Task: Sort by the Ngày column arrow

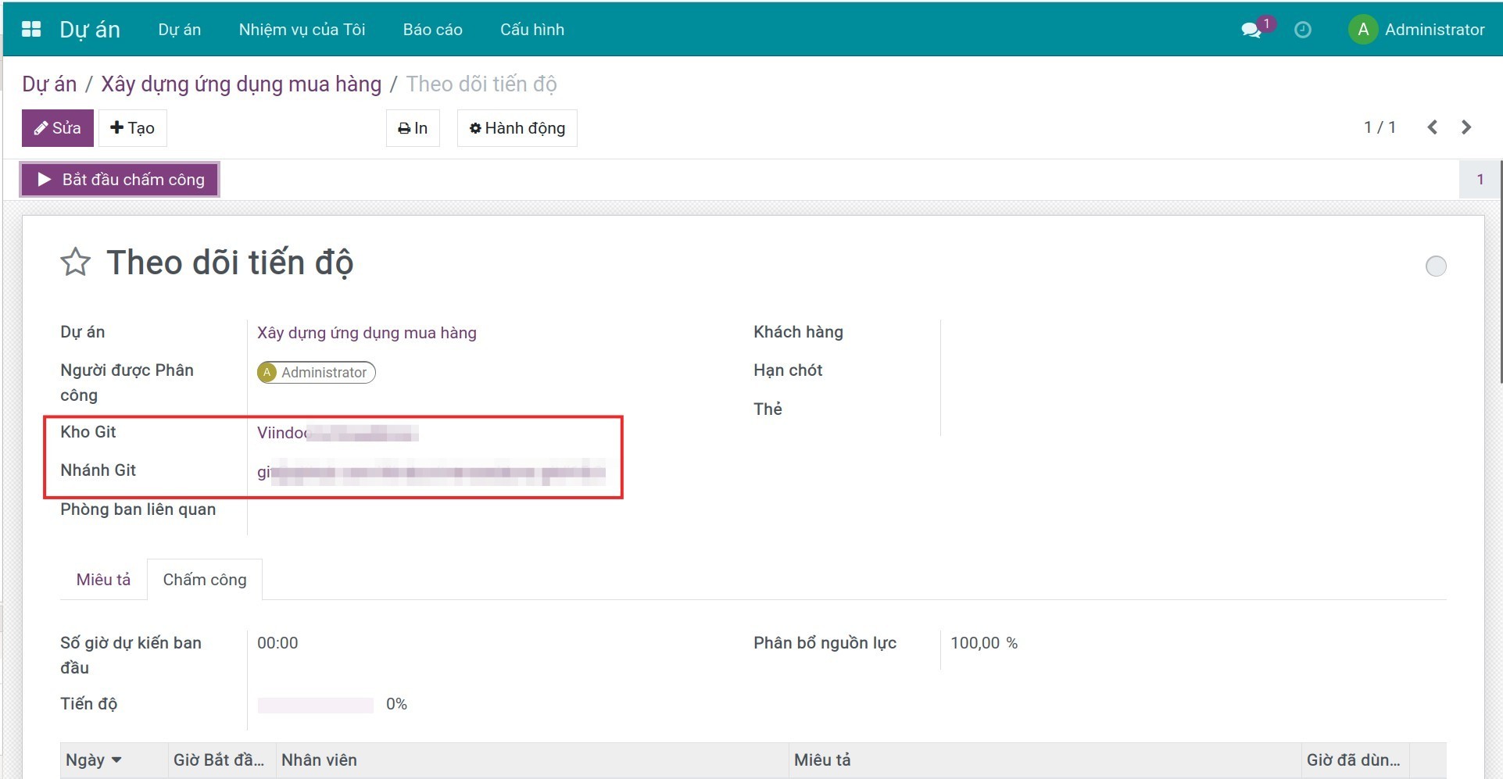Action: click(x=116, y=760)
